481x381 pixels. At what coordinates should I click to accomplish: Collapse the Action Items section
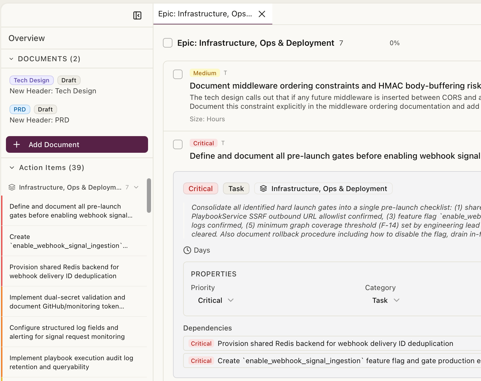(x=12, y=168)
